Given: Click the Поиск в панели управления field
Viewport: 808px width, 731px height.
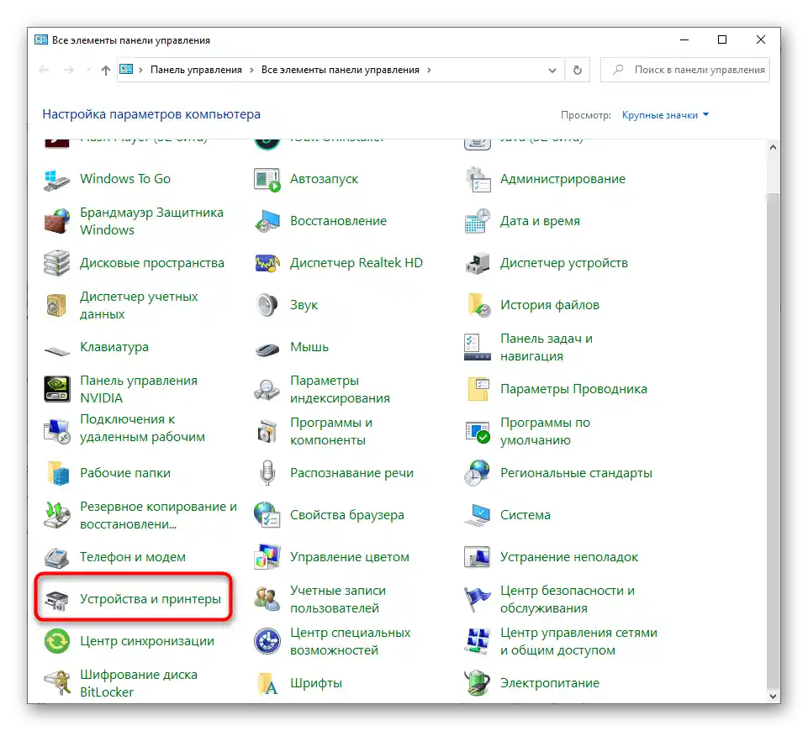Looking at the screenshot, I should point(685,70).
